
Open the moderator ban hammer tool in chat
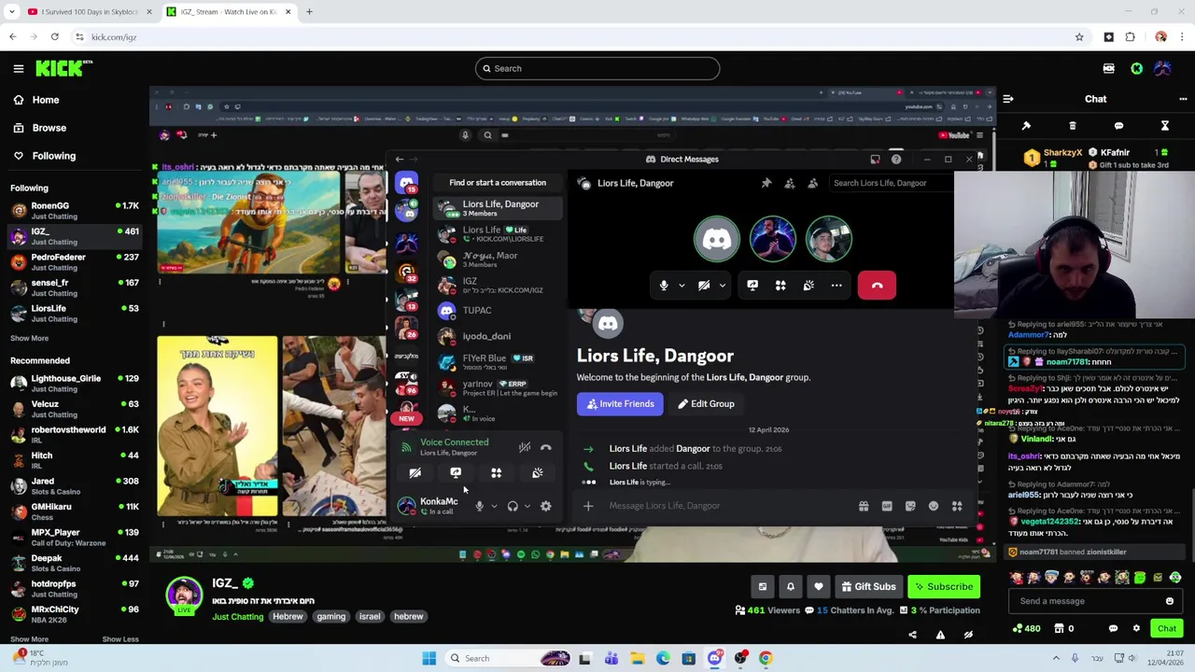click(1026, 126)
